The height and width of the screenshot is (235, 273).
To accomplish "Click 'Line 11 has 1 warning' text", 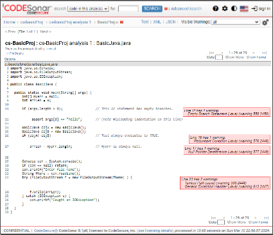I will point(202,110).
